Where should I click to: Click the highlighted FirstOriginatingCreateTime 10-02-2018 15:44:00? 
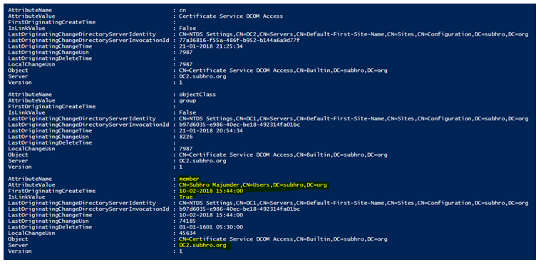pyautogui.click(x=210, y=191)
